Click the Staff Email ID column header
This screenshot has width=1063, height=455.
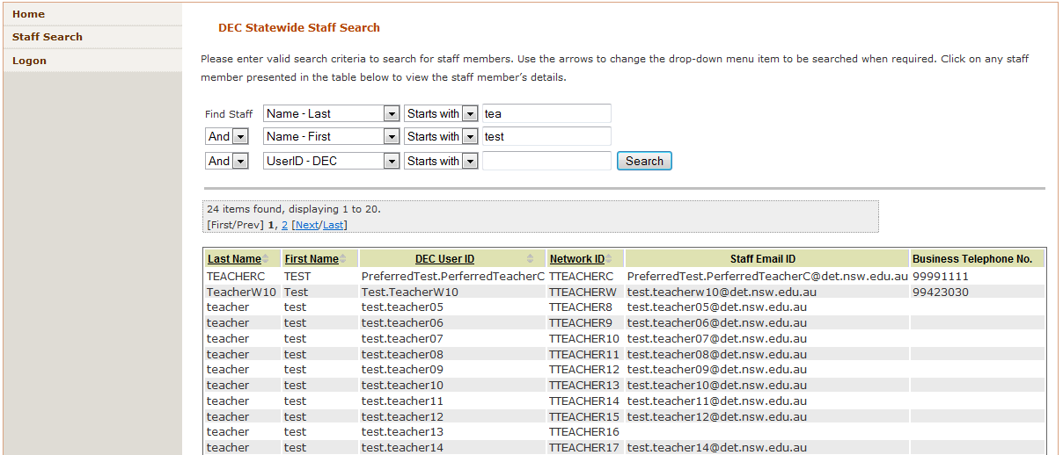pos(763,259)
